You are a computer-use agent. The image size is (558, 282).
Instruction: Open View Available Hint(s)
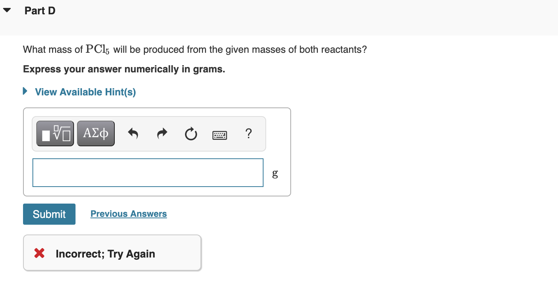click(85, 92)
